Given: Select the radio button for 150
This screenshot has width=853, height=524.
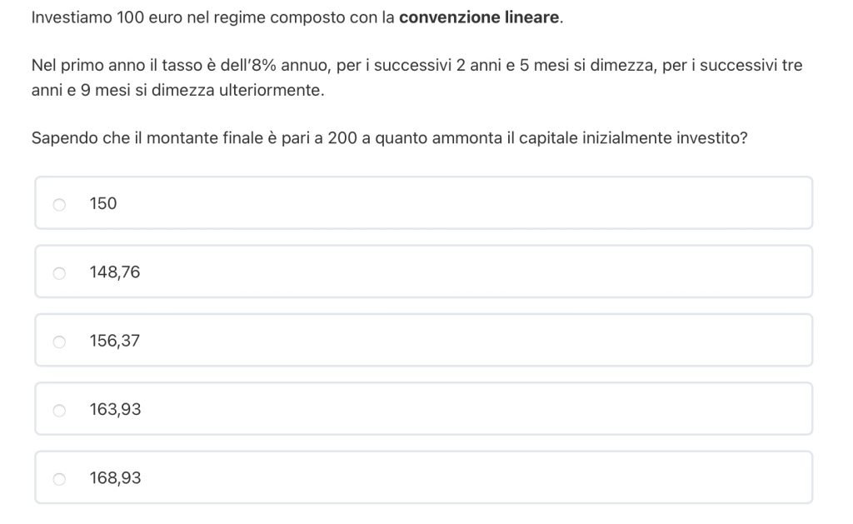Looking at the screenshot, I should pyautogui.click(x=59, y=204).
